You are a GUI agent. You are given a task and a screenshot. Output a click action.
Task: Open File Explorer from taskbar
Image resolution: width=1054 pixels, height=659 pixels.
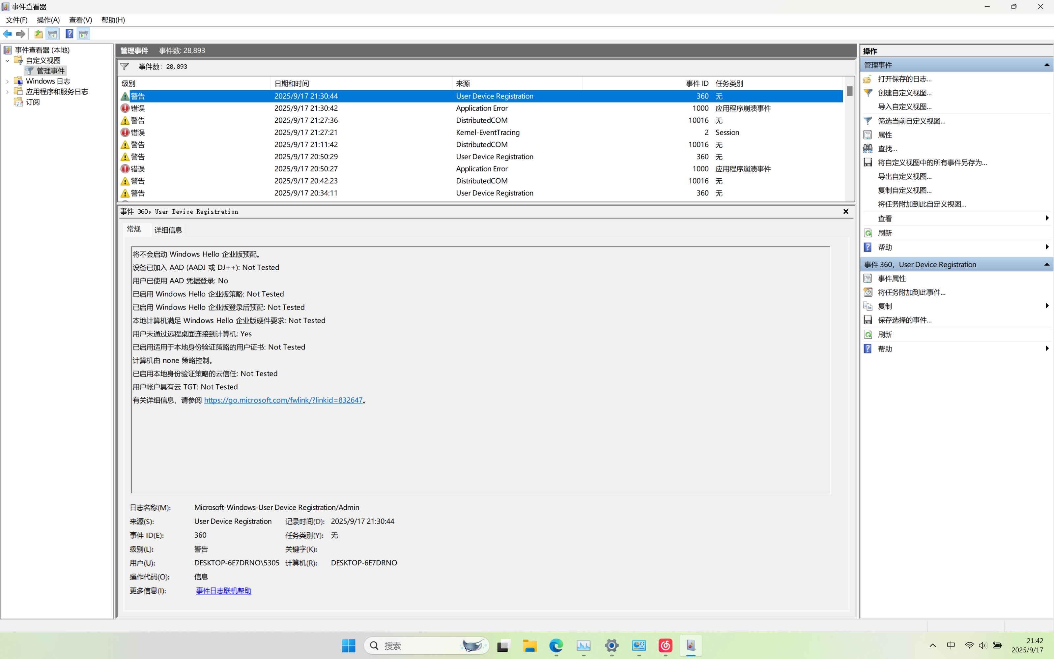(x=529, y=645)
